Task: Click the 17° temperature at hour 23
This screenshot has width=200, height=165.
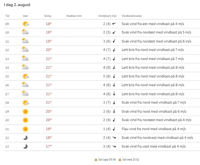Action: [48, 146]
